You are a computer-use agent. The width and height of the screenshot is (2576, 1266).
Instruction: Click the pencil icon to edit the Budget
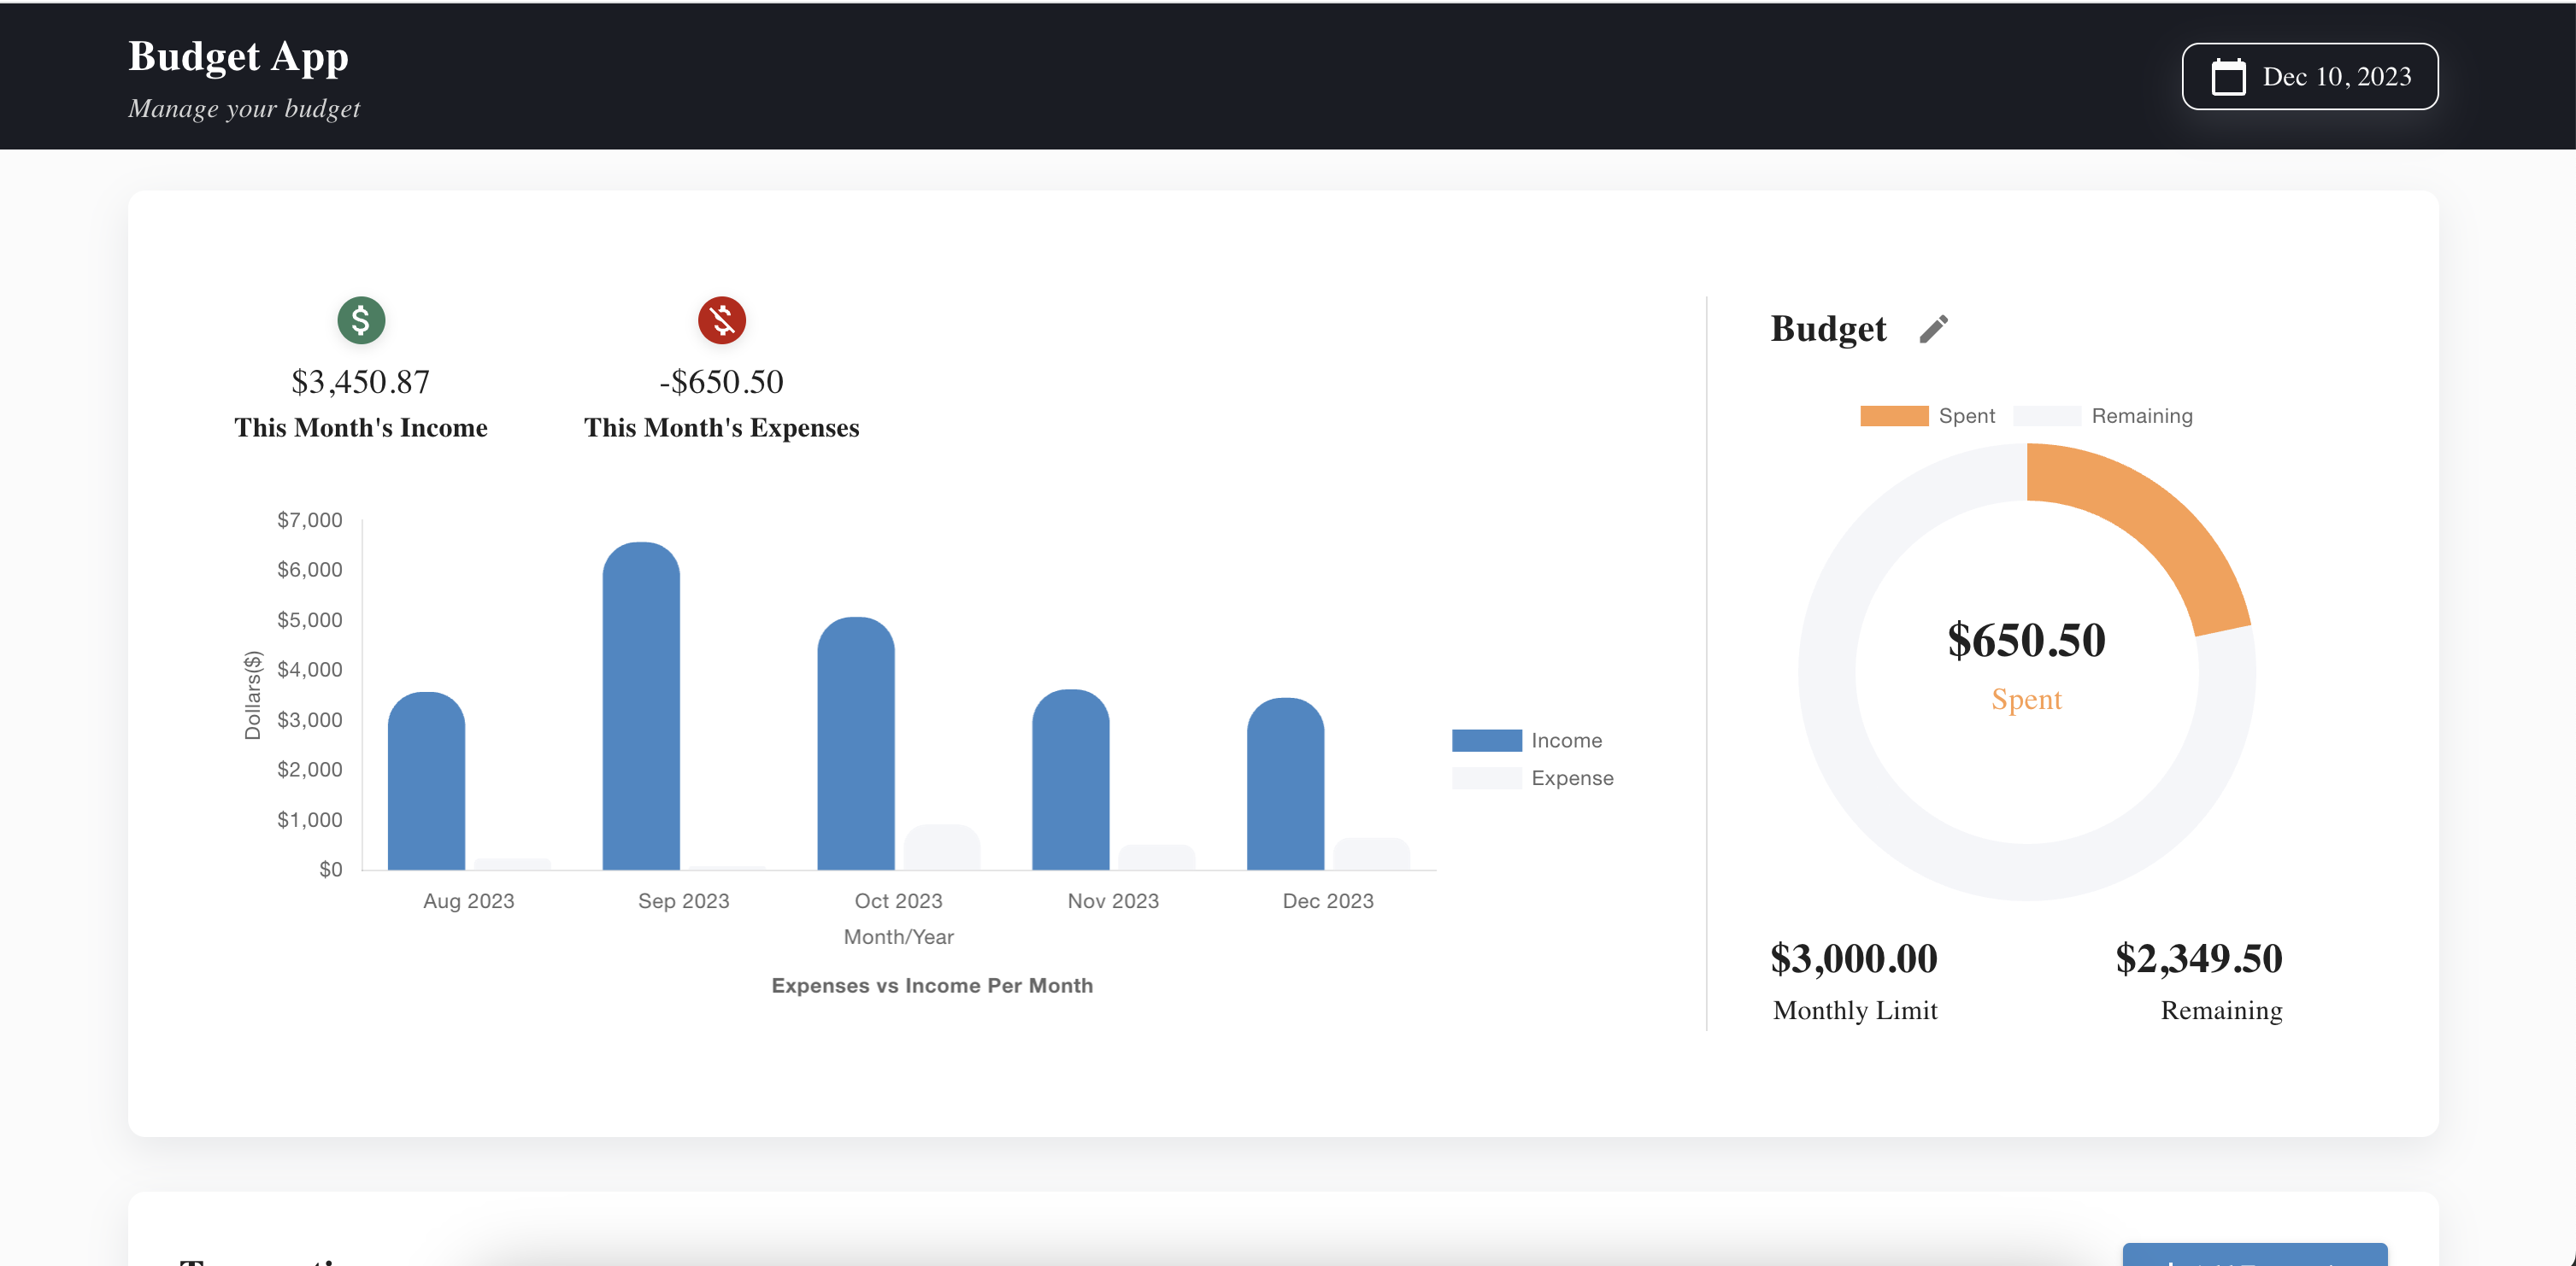(1932, 328)
